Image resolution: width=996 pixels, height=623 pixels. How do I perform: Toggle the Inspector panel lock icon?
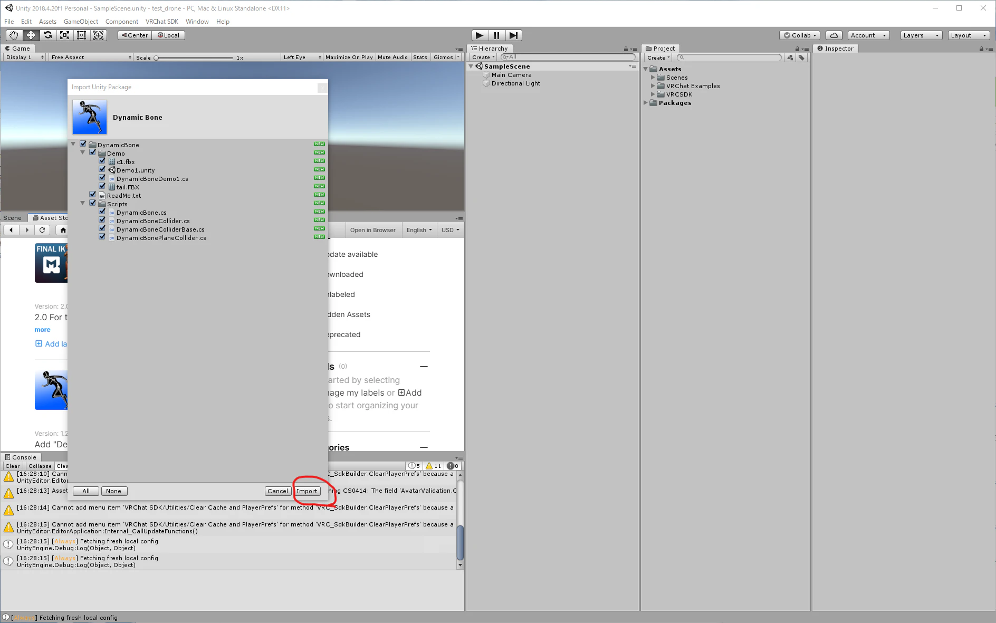[981, 49]
